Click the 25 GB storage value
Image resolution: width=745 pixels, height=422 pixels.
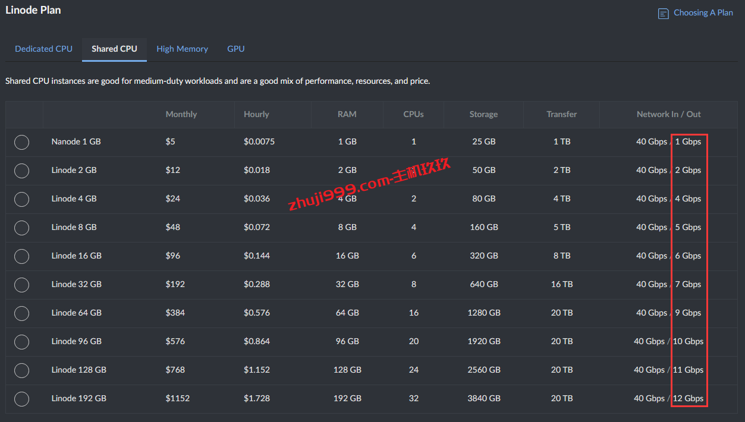[x=484, y=141]
